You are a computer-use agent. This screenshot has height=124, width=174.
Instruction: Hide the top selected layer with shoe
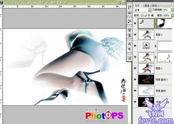[x=135, y=23]
